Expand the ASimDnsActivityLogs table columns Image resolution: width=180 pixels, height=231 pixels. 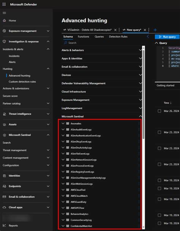click(x=63, y=148)
